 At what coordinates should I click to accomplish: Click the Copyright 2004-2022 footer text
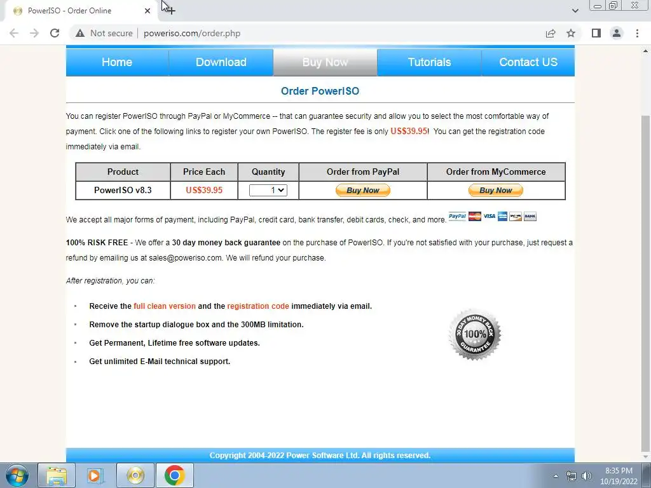point(320,455)
